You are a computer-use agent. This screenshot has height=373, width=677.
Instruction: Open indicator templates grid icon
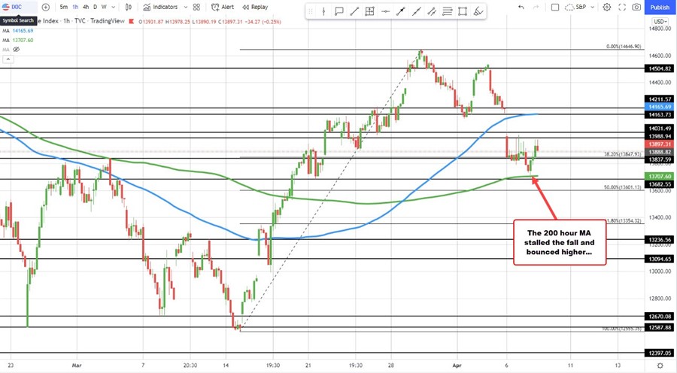click(196, 7)
